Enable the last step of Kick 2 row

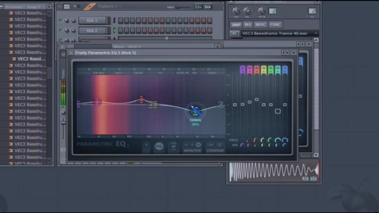click(x=209, y=30)
